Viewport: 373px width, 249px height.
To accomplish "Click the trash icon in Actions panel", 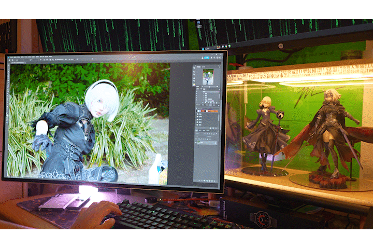I will pyautogui.click(x=217, y=103).
